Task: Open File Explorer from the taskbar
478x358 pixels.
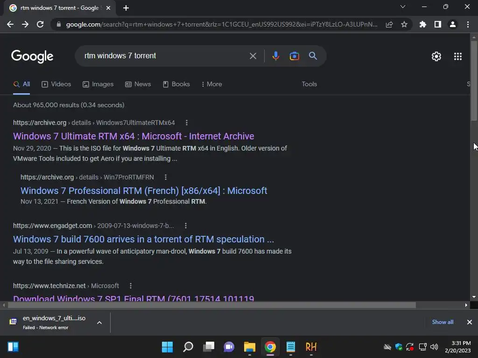Action: pos(249,347)
